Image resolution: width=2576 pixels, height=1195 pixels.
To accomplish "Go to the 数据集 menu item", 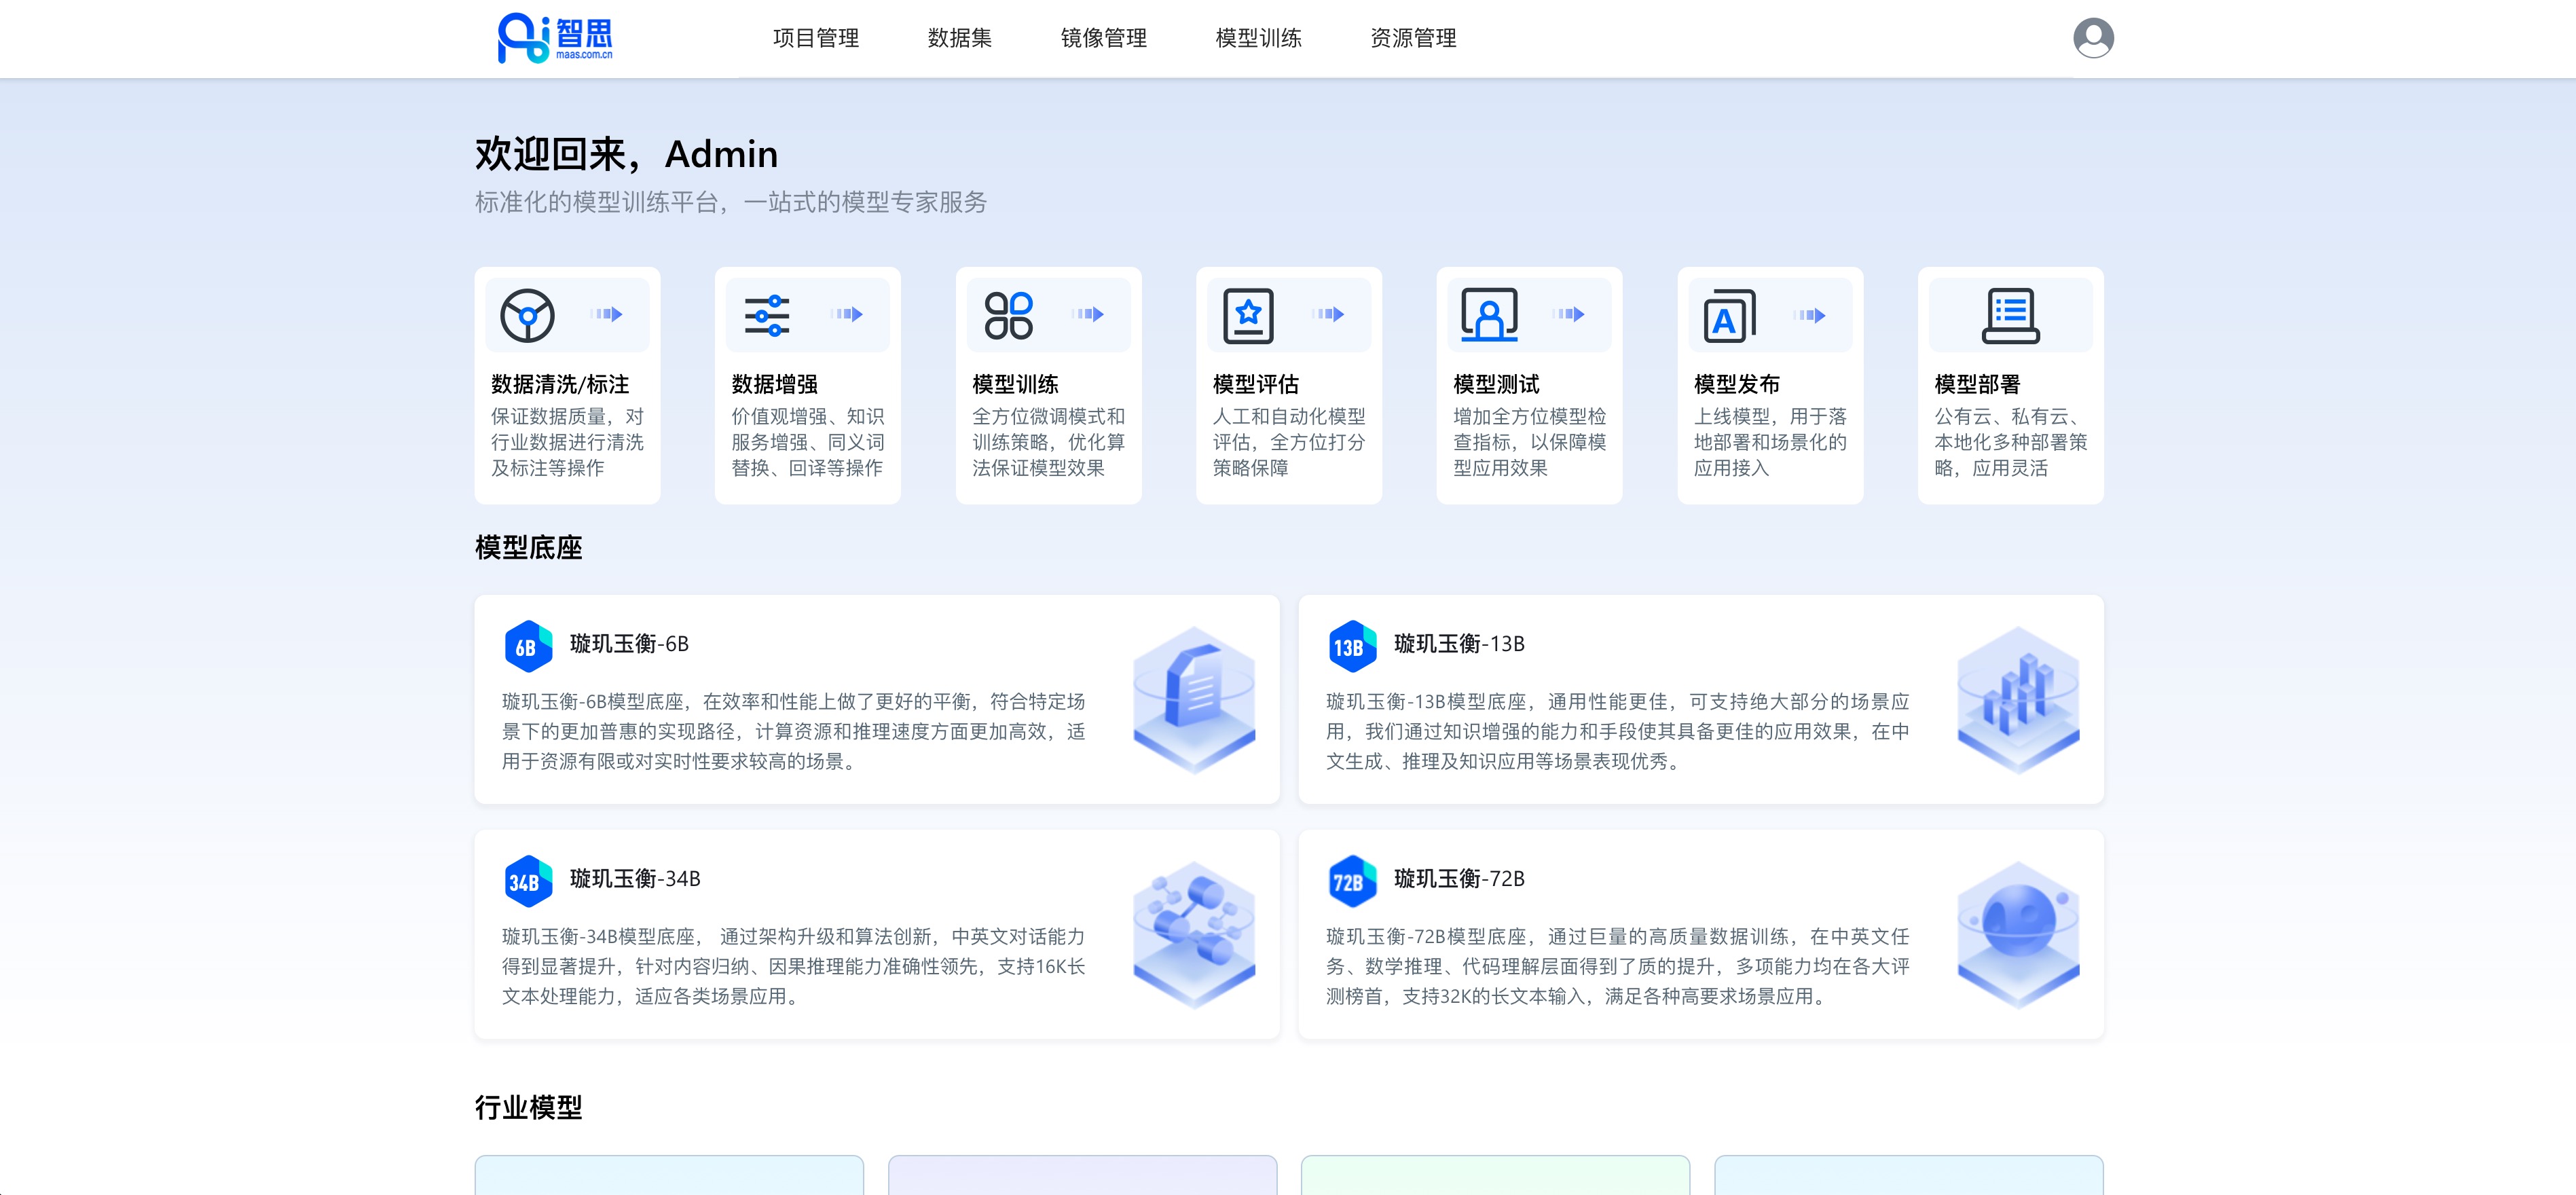I will [959, 38].
